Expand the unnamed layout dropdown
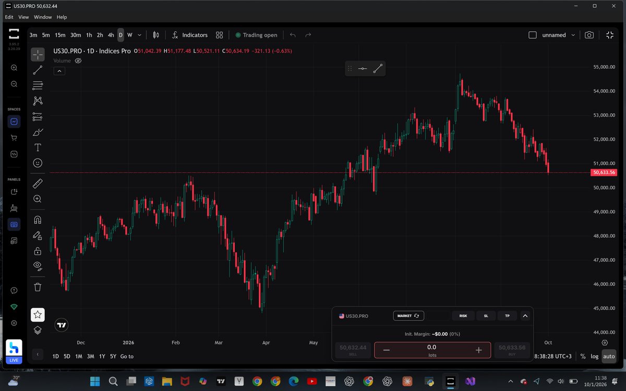 tap(573, 35)
